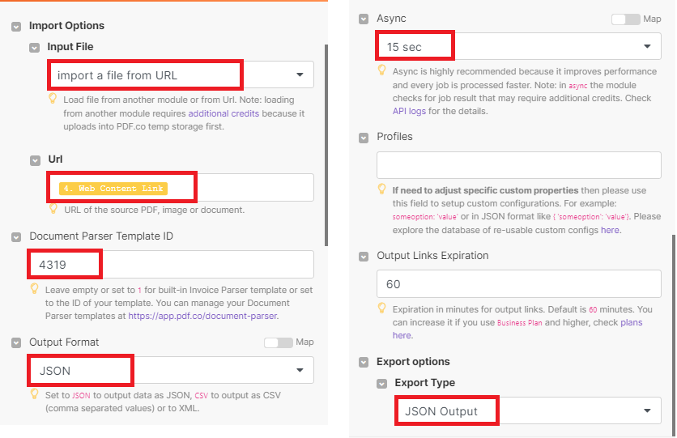Toggle the Map switch for Async
The height and width of the screenshot is (438, 677).
[x=626, y=19]
